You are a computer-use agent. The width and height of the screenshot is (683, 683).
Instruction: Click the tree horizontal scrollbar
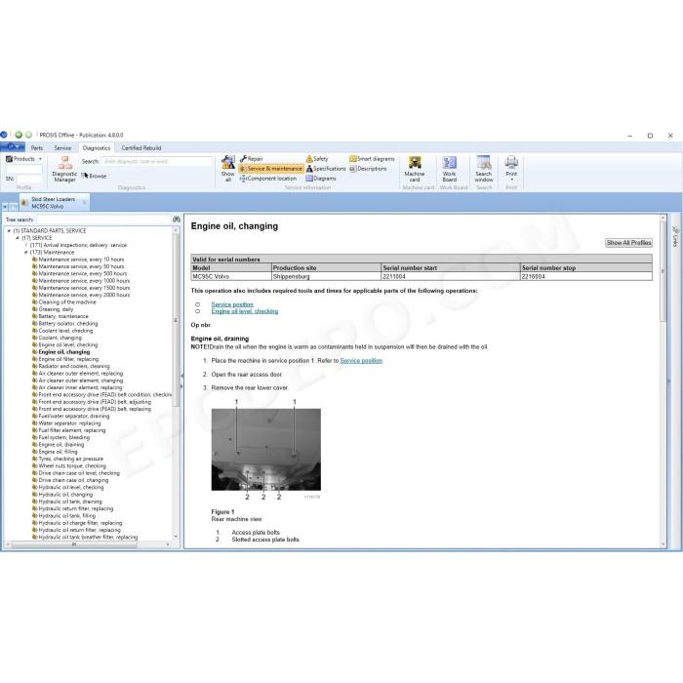74,544
